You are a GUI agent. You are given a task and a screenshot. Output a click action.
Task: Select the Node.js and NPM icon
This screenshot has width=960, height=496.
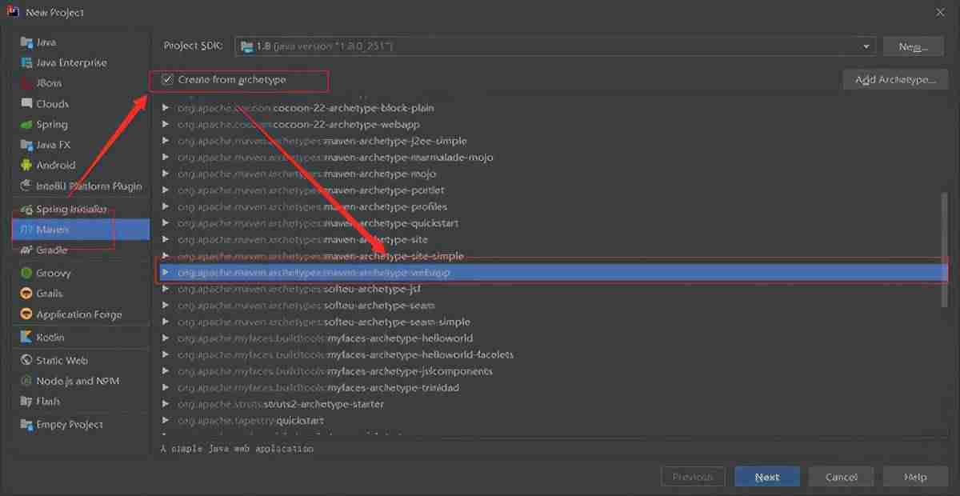[x=26, y=382]
